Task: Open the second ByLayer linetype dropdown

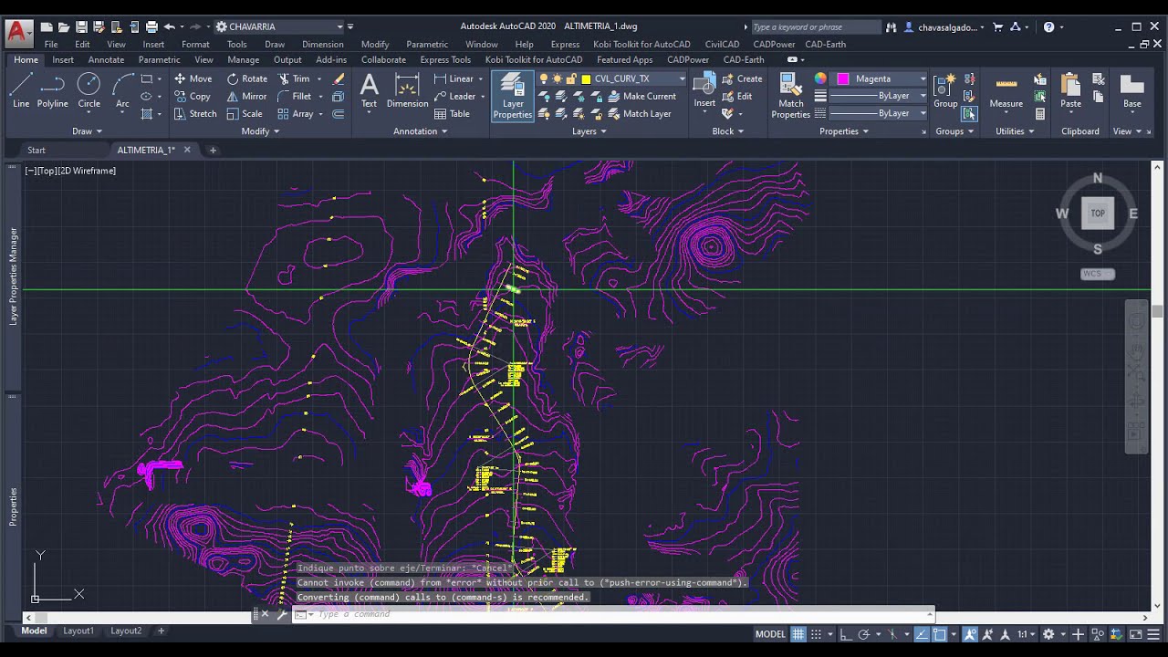Action: click(923, 113)
